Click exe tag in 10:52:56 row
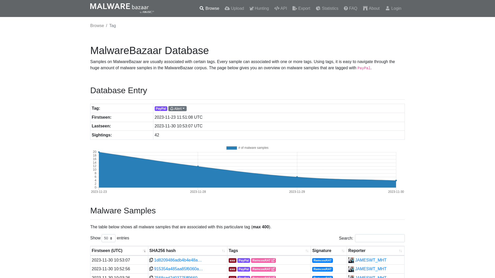The height and width of the screenshot is (278, 495). [x=233, y=269]
